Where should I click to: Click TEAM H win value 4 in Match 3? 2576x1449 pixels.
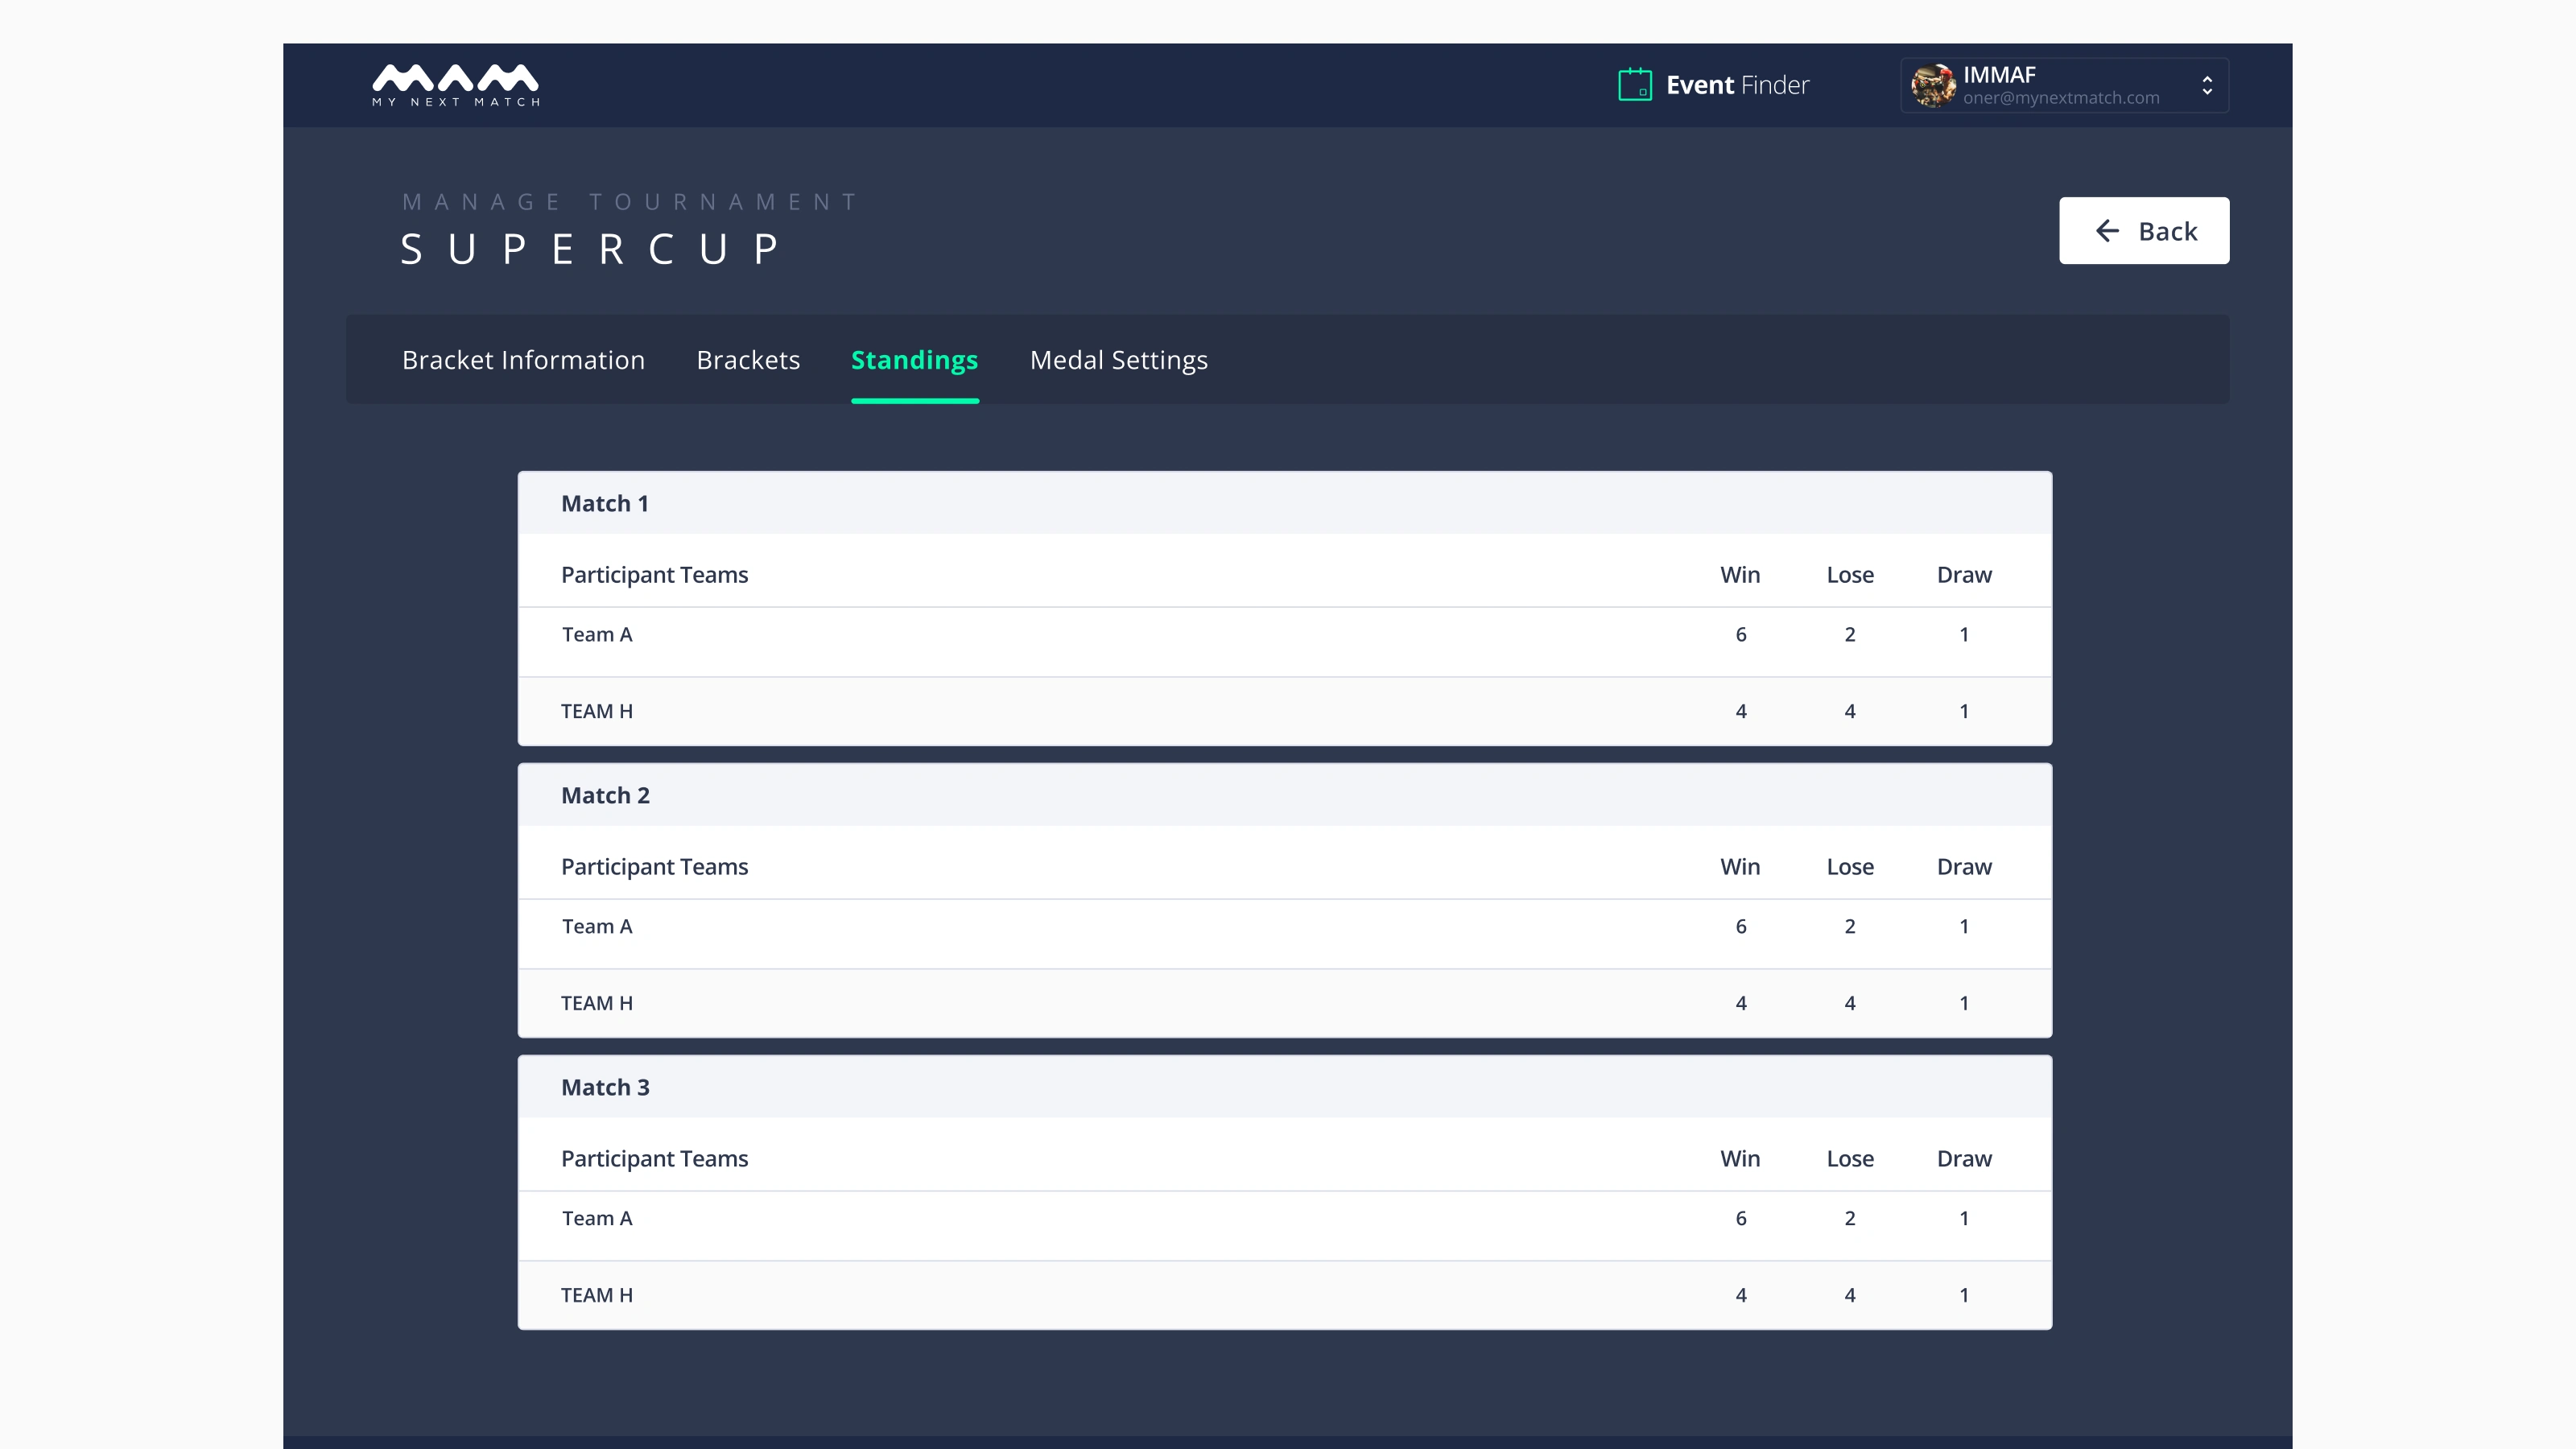coord(1741,1295)
